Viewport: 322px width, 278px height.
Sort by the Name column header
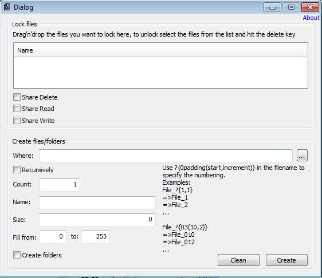(x=160, y=50)
